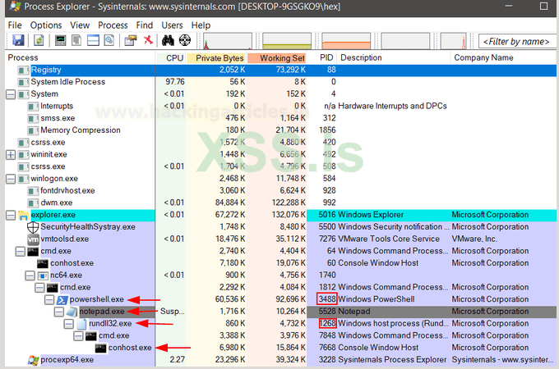The height and width of the screenshot is (369, 559).
Task: Open the Process menu
Action: coord(113,25)
